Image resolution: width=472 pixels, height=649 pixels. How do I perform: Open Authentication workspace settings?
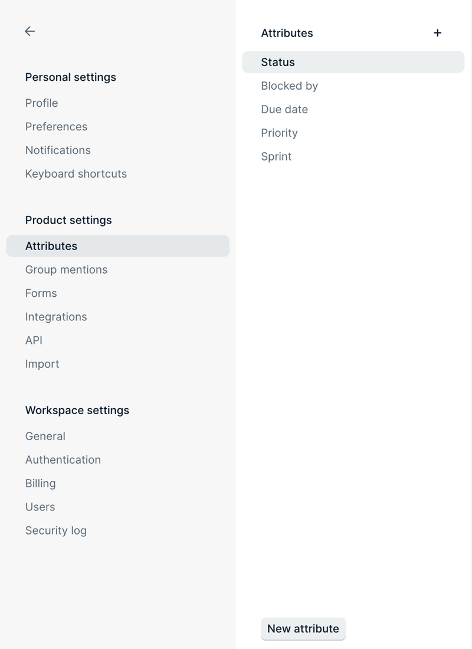click(x=63, y=459)
